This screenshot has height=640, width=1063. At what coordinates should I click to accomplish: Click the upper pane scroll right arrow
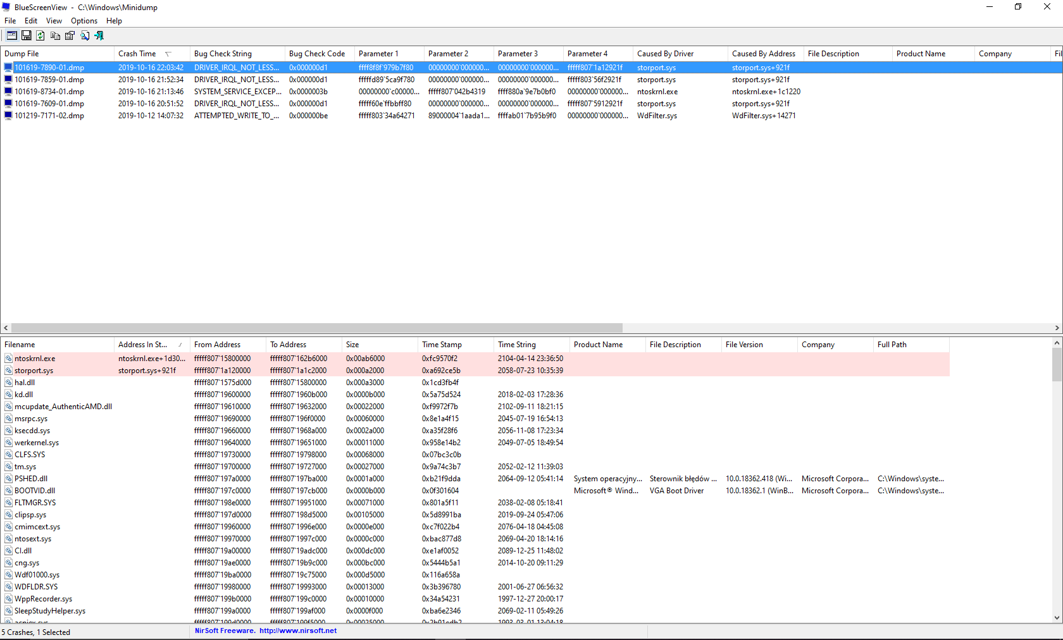tap(1057, 328)
